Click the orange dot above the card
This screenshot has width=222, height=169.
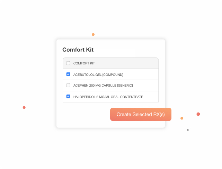[x=93, y=35]
